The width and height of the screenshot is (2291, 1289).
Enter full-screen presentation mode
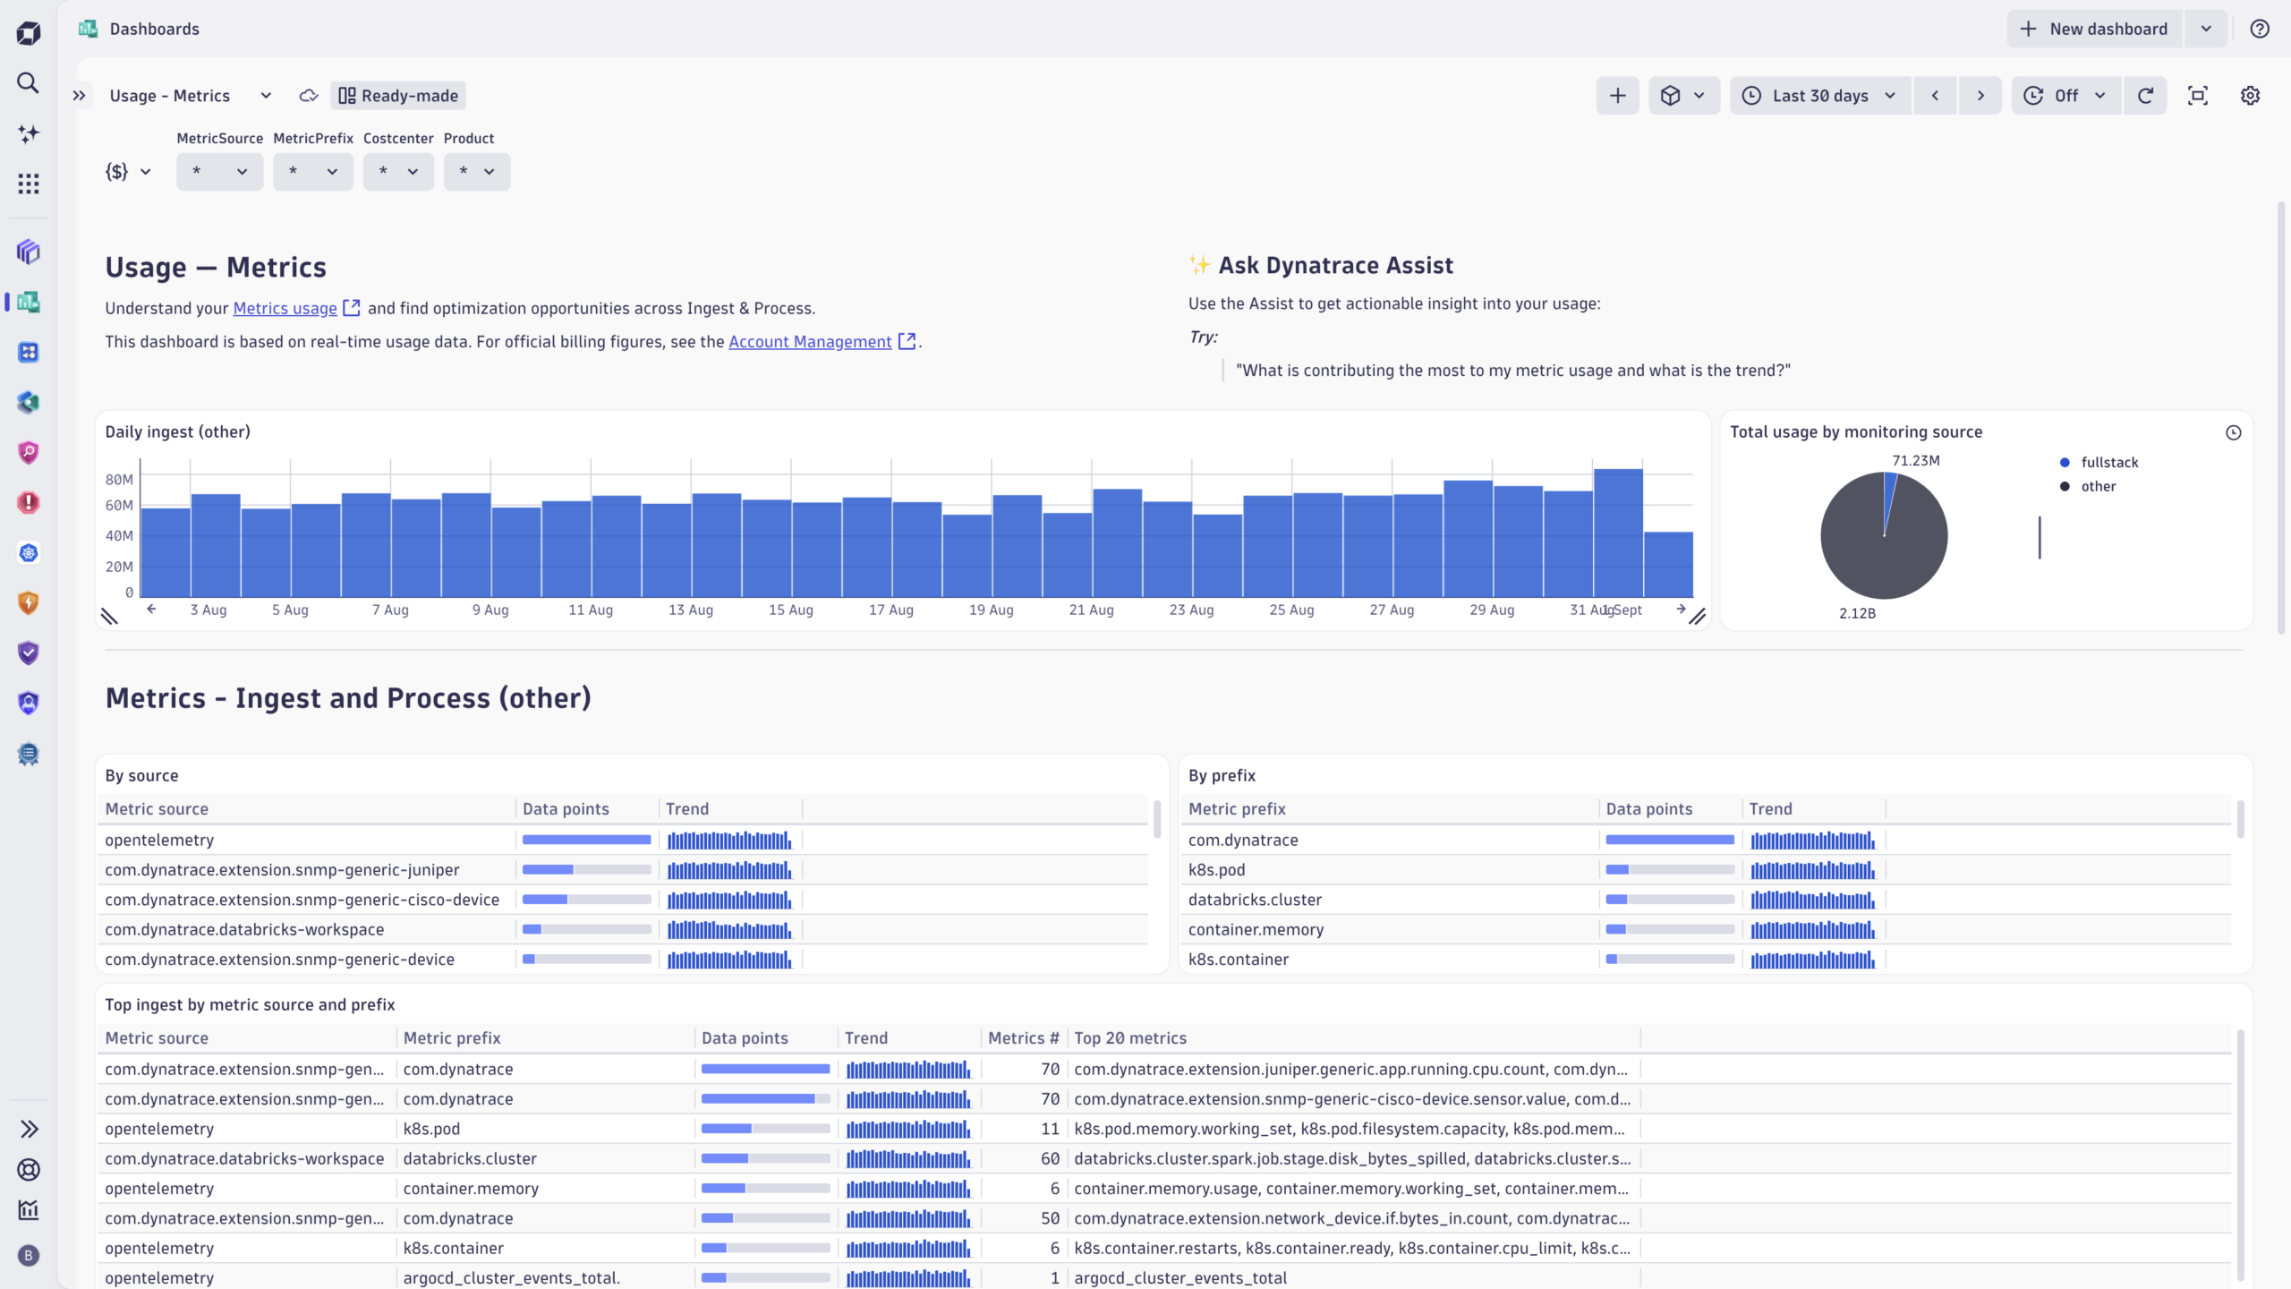(x=2198, y=96)
